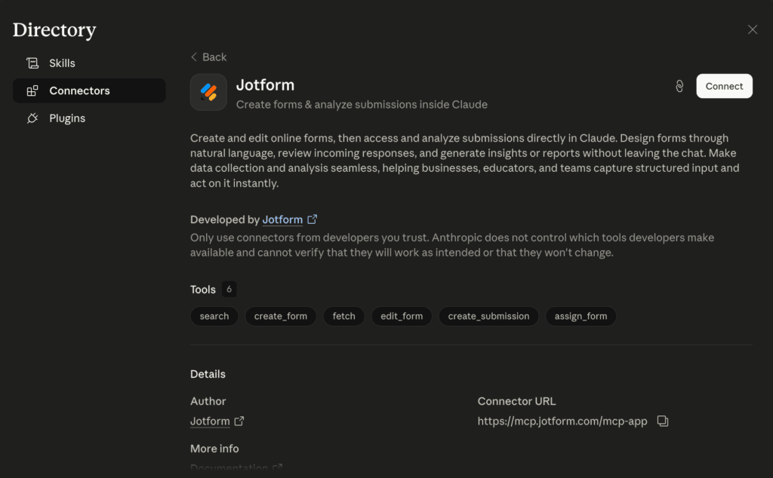
Task: Select the search tool chip
Action: point(214,316)
